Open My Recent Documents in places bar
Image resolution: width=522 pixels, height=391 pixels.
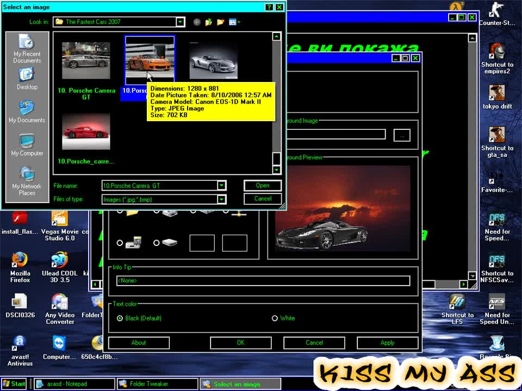click(27, 49)
